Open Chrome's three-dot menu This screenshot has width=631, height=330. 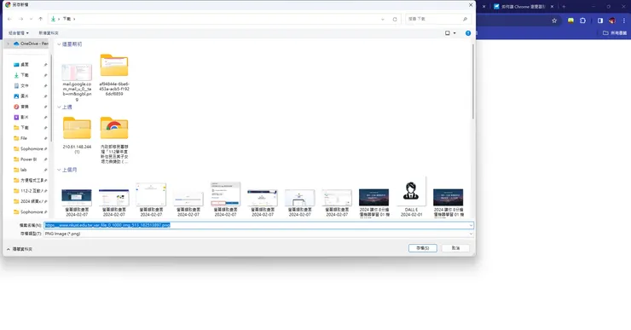pos(624,20)
